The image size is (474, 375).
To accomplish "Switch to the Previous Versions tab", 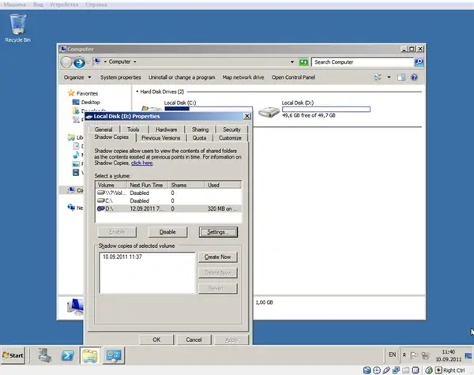I will pos(161,138).
